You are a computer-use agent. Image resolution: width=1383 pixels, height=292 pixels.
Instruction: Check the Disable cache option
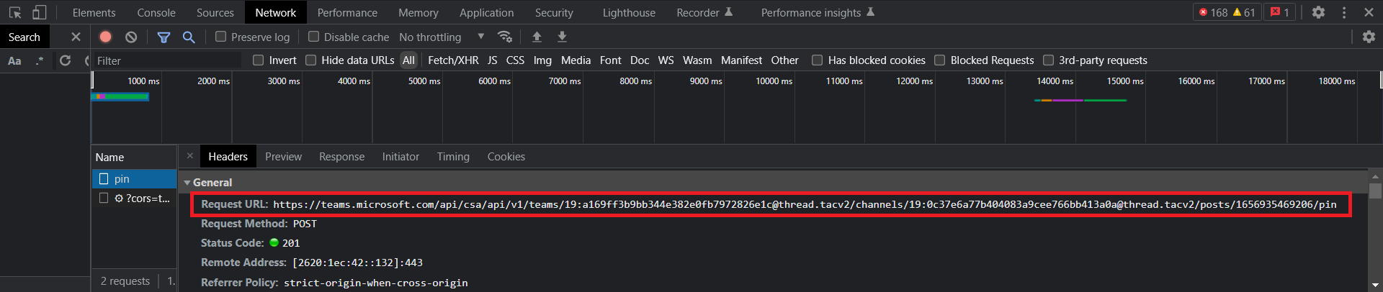(x=313, y=37)
